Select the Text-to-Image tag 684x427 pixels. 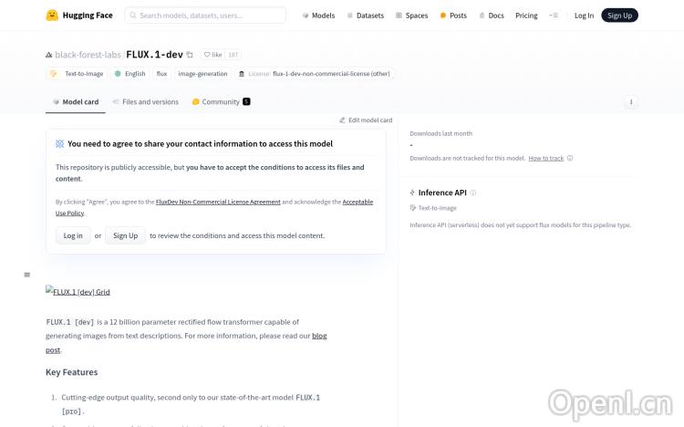coord(77,74)
